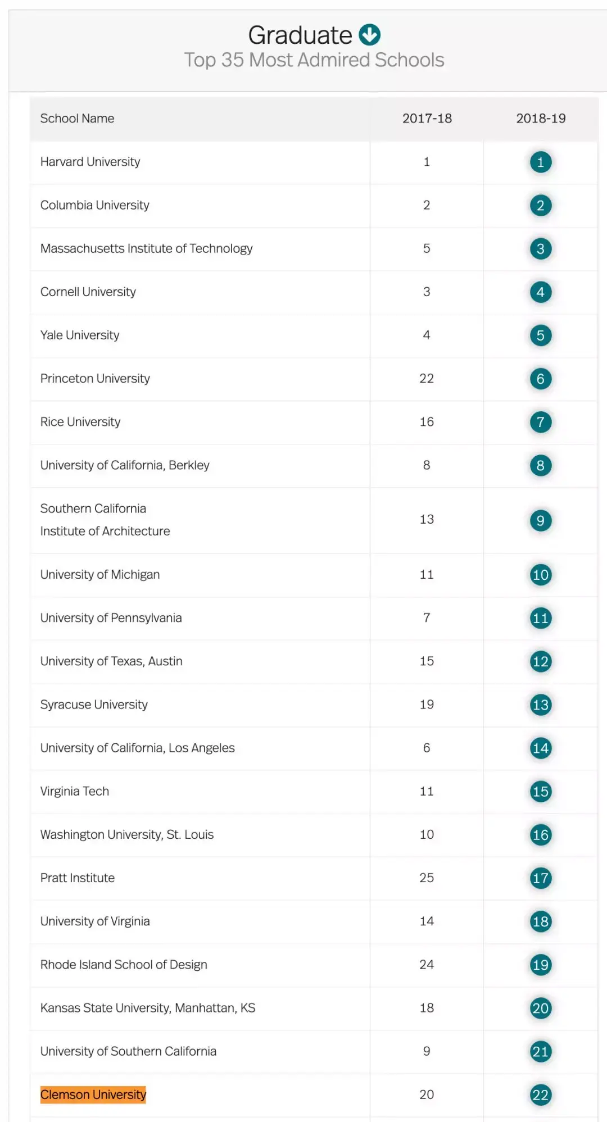Click the Top 35 Most Admired Schools subtitle
Image resolution: width=607 pixels, height=1122 pixels.
click(x=314, y=60)
